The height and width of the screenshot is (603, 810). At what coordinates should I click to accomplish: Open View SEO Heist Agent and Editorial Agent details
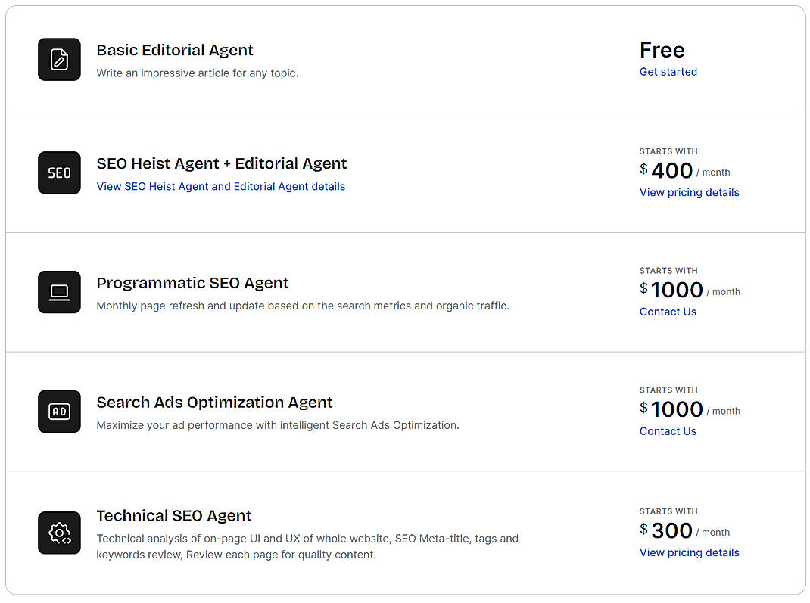click(220, 186)
